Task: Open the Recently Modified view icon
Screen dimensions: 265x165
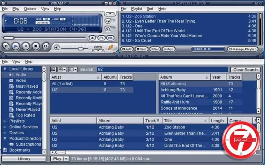Action: coord(11,98)
